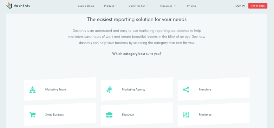Click the heading 'The easiest reporting solution for your needs'
Viewport: 274px width, 128px height.
click(x=137, y=19)
